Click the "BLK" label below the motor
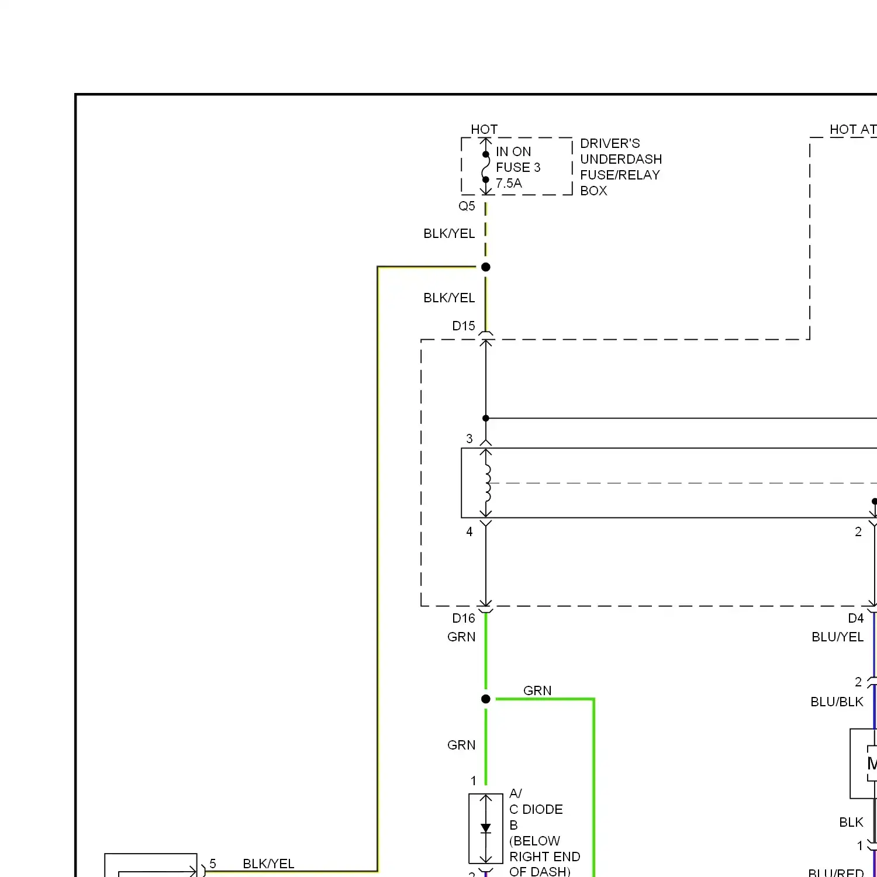Viewport: 877px width, 877px height. click(x=851, y=822)
